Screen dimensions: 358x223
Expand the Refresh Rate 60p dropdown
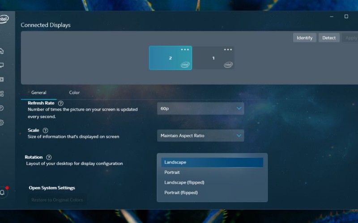tap(200, 108)
